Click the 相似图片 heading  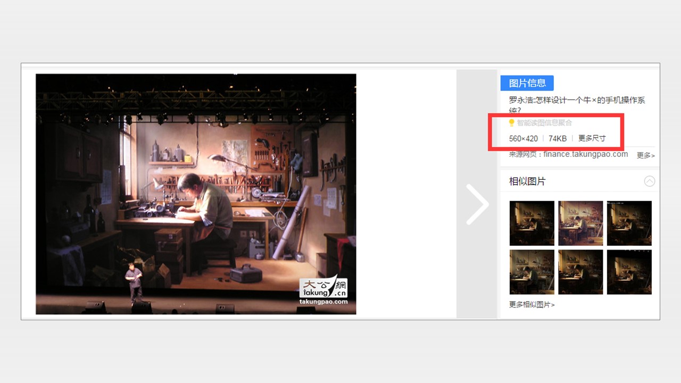pos(527,181)
